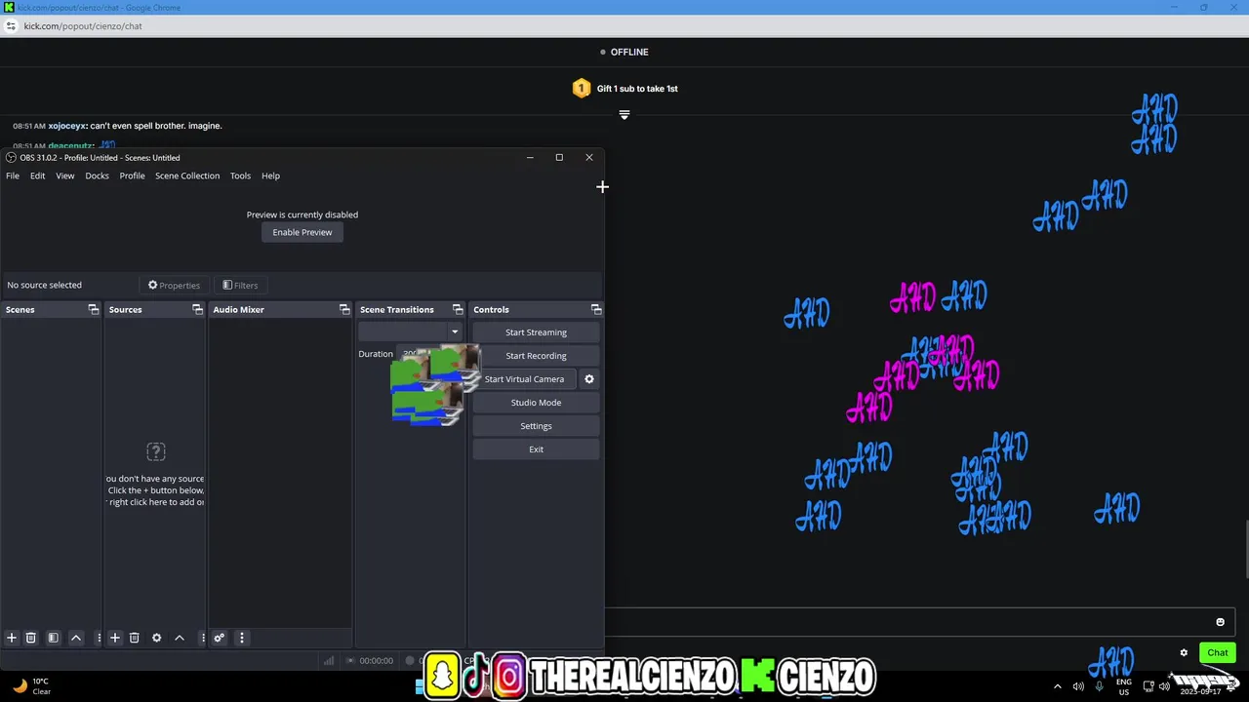Open scene filters icon in Scenes toolbar

[54, 638]
